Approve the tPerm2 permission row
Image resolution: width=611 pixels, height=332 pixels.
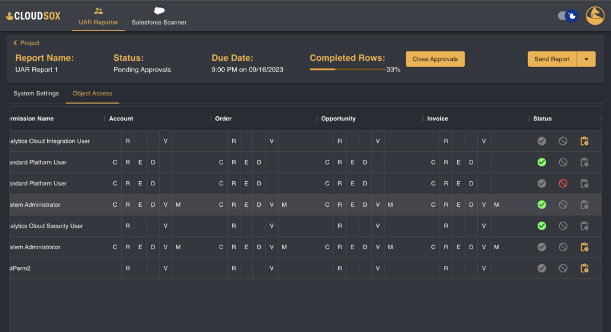click(542, 268)
